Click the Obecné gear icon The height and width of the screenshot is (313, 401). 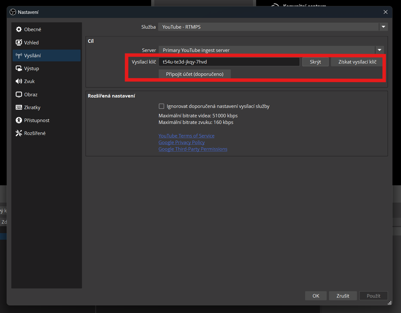(x=19, y=29)
